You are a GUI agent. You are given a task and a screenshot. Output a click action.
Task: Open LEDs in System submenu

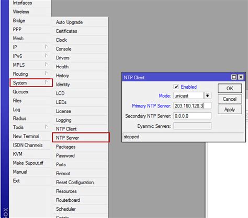point(80,102)
